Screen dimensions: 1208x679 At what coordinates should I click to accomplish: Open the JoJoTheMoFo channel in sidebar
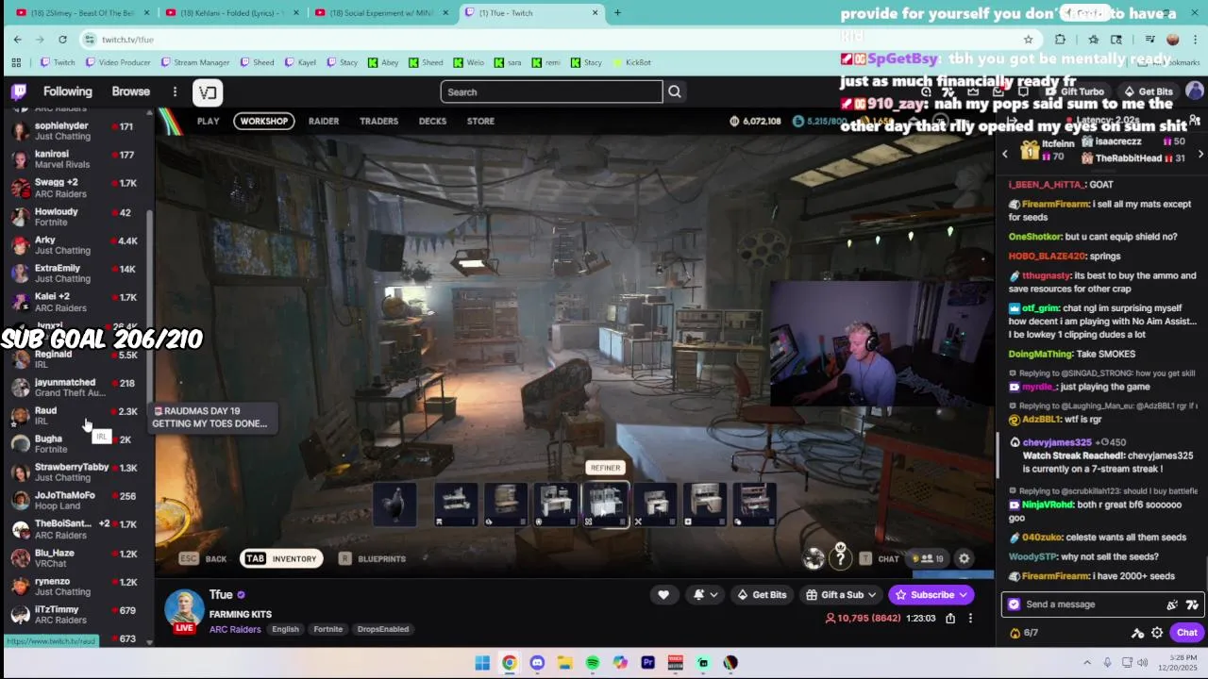coord(77,500)
